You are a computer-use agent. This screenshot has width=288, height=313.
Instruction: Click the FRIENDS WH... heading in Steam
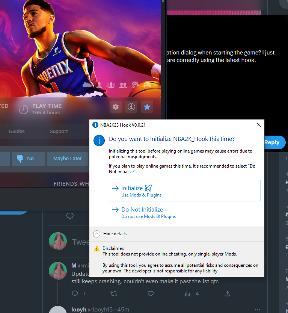[71, 184]
